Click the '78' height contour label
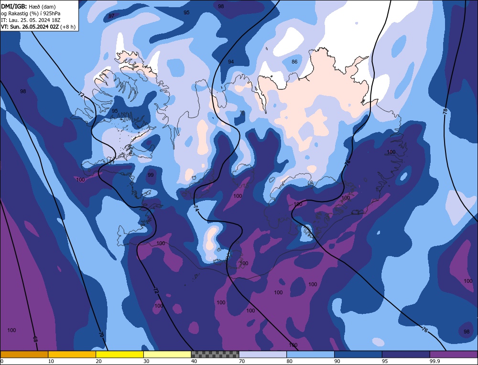The image size is (478, 365). (445, 111)
